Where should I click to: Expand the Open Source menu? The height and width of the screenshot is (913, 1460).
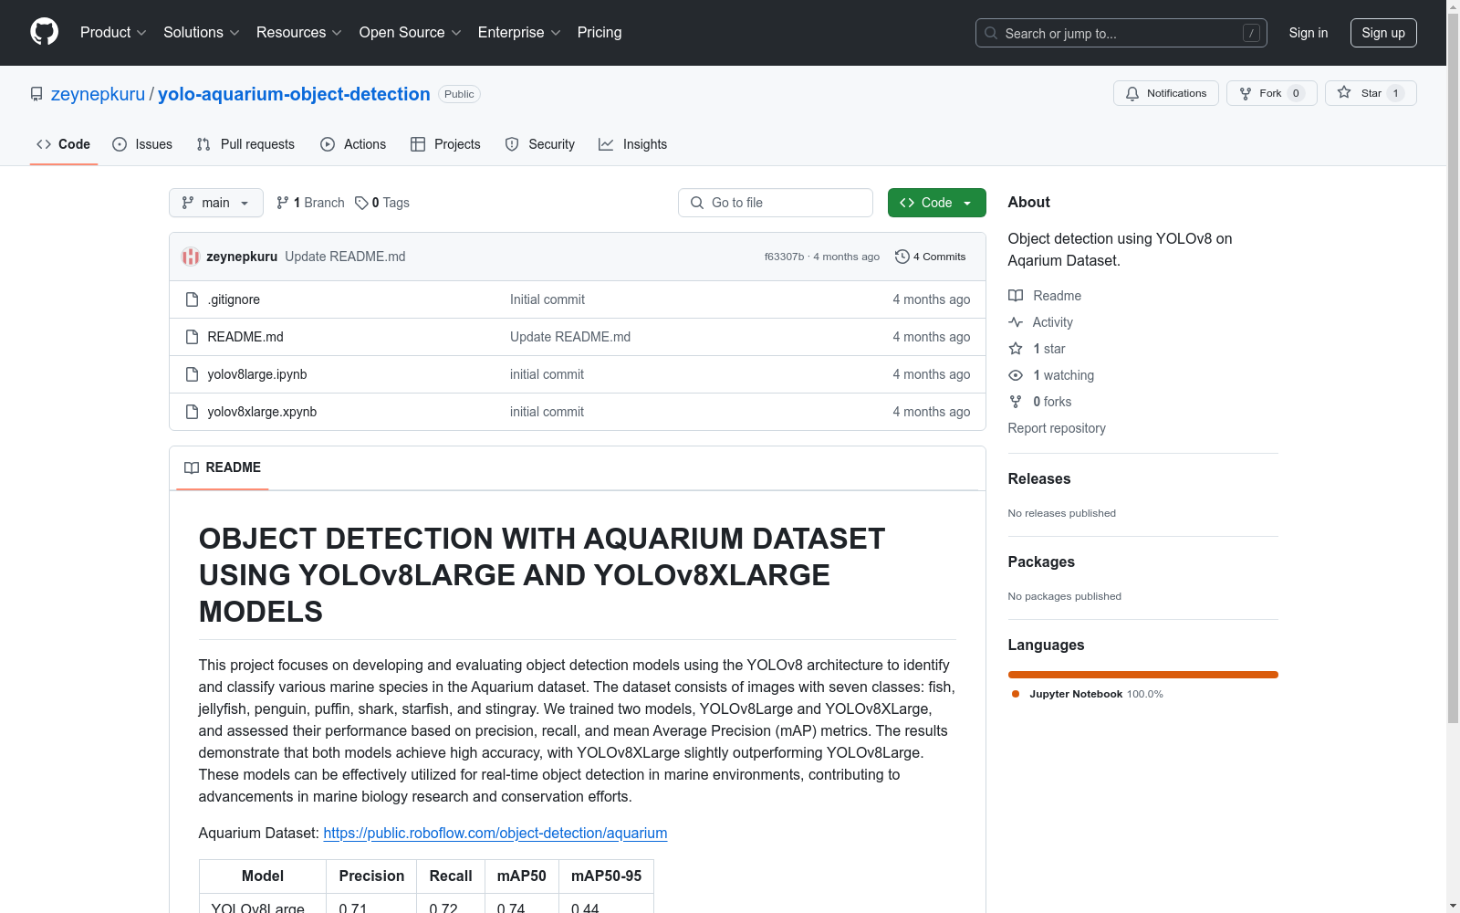coord(411,32)
